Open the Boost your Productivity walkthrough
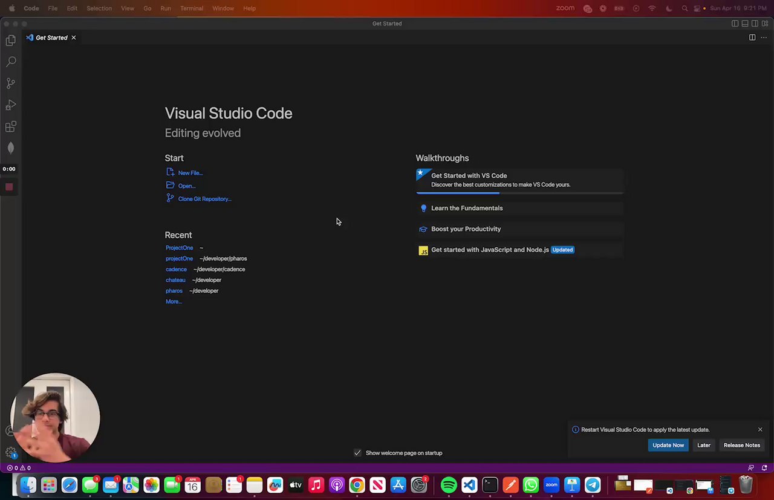 [x=519, y=229]
